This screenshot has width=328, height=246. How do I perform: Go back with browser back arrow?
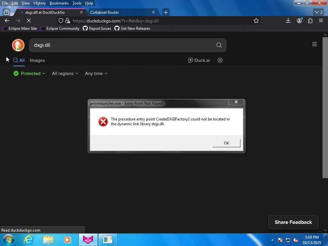[7, 20]
